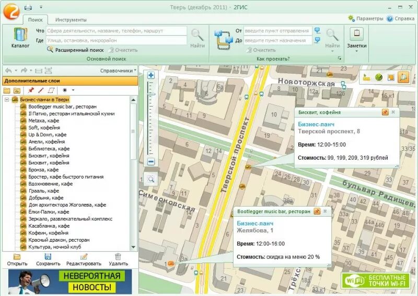The image size is (418, 296).
Task: Open Справка help
Action: pos(400,18)
